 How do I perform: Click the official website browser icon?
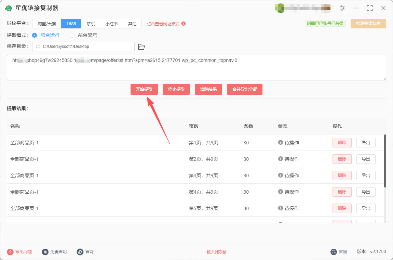coord(80,252)
